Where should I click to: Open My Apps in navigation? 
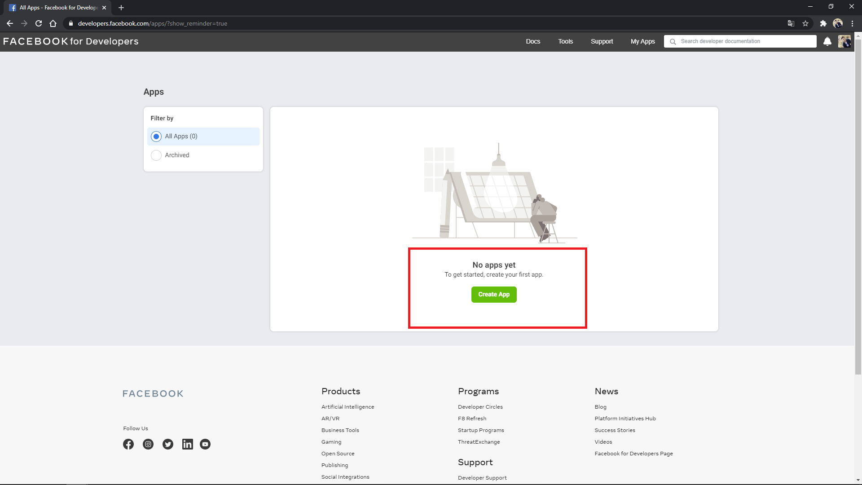pos(642,41)
